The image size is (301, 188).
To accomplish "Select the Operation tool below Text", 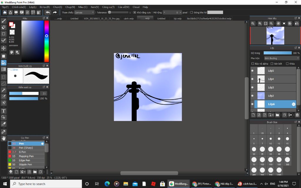I will click(x=4, y=117).
